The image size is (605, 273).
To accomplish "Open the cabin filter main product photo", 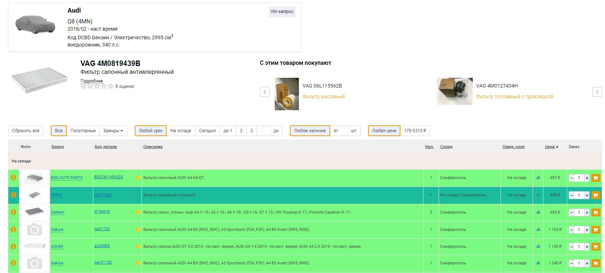I will [40, 80].
